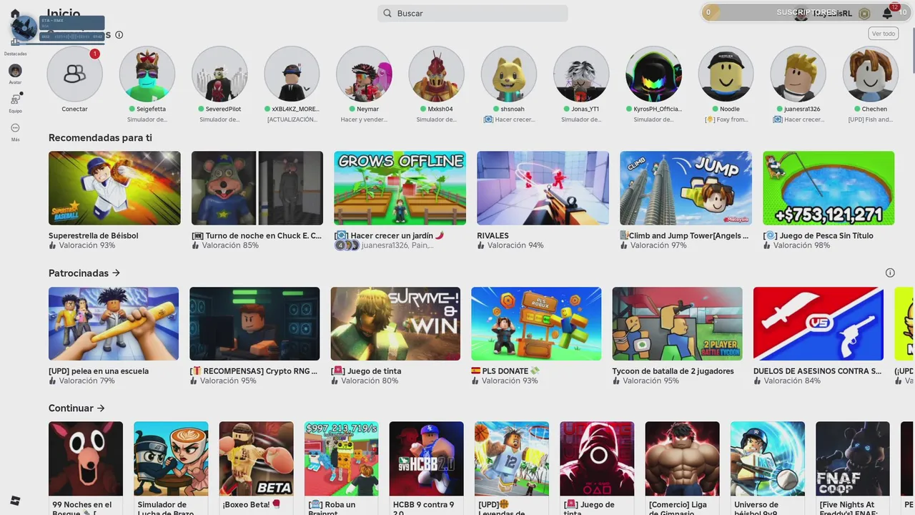The image size is (915, 515).
Task: Open the Más three-dots sidebar icon
Action: tap(15, 128)
